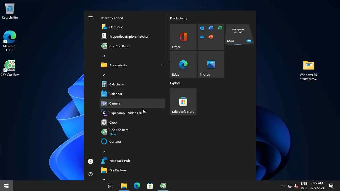Open the Mail live tile
This screenshot has height=191, width=340.
point(239,34)
